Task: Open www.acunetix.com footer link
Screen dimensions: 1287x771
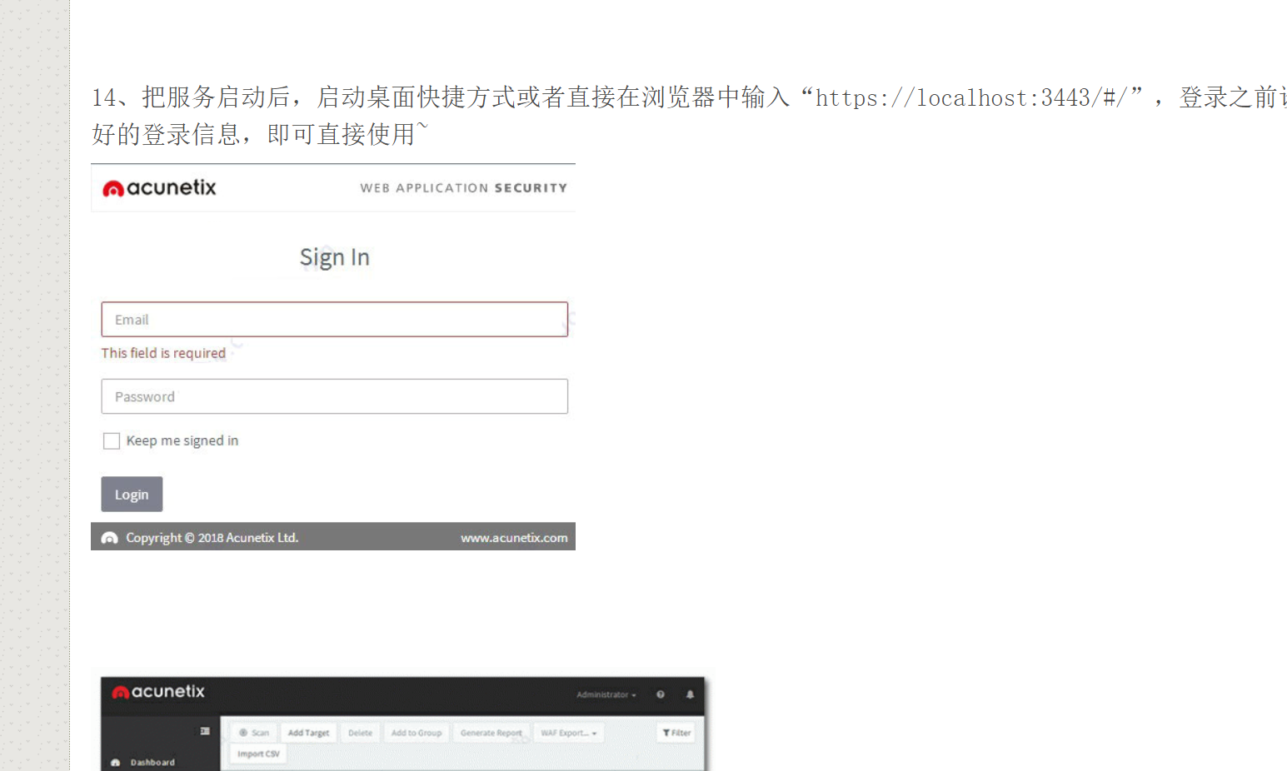Action: (x=514, y=538)
